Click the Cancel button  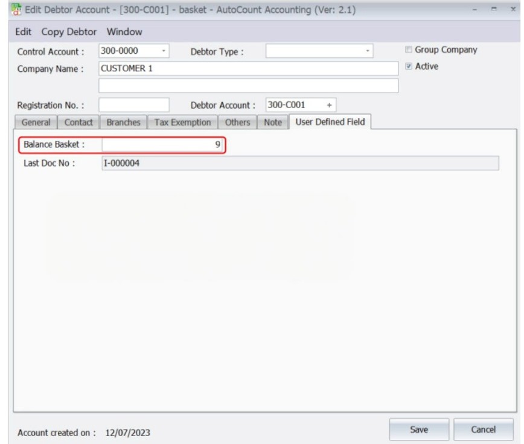(x=483, y=430)
